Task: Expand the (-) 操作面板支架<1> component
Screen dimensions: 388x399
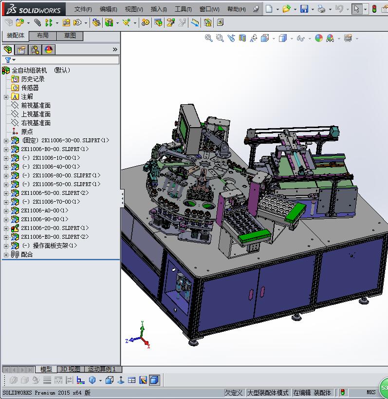Action: (6, 246)
